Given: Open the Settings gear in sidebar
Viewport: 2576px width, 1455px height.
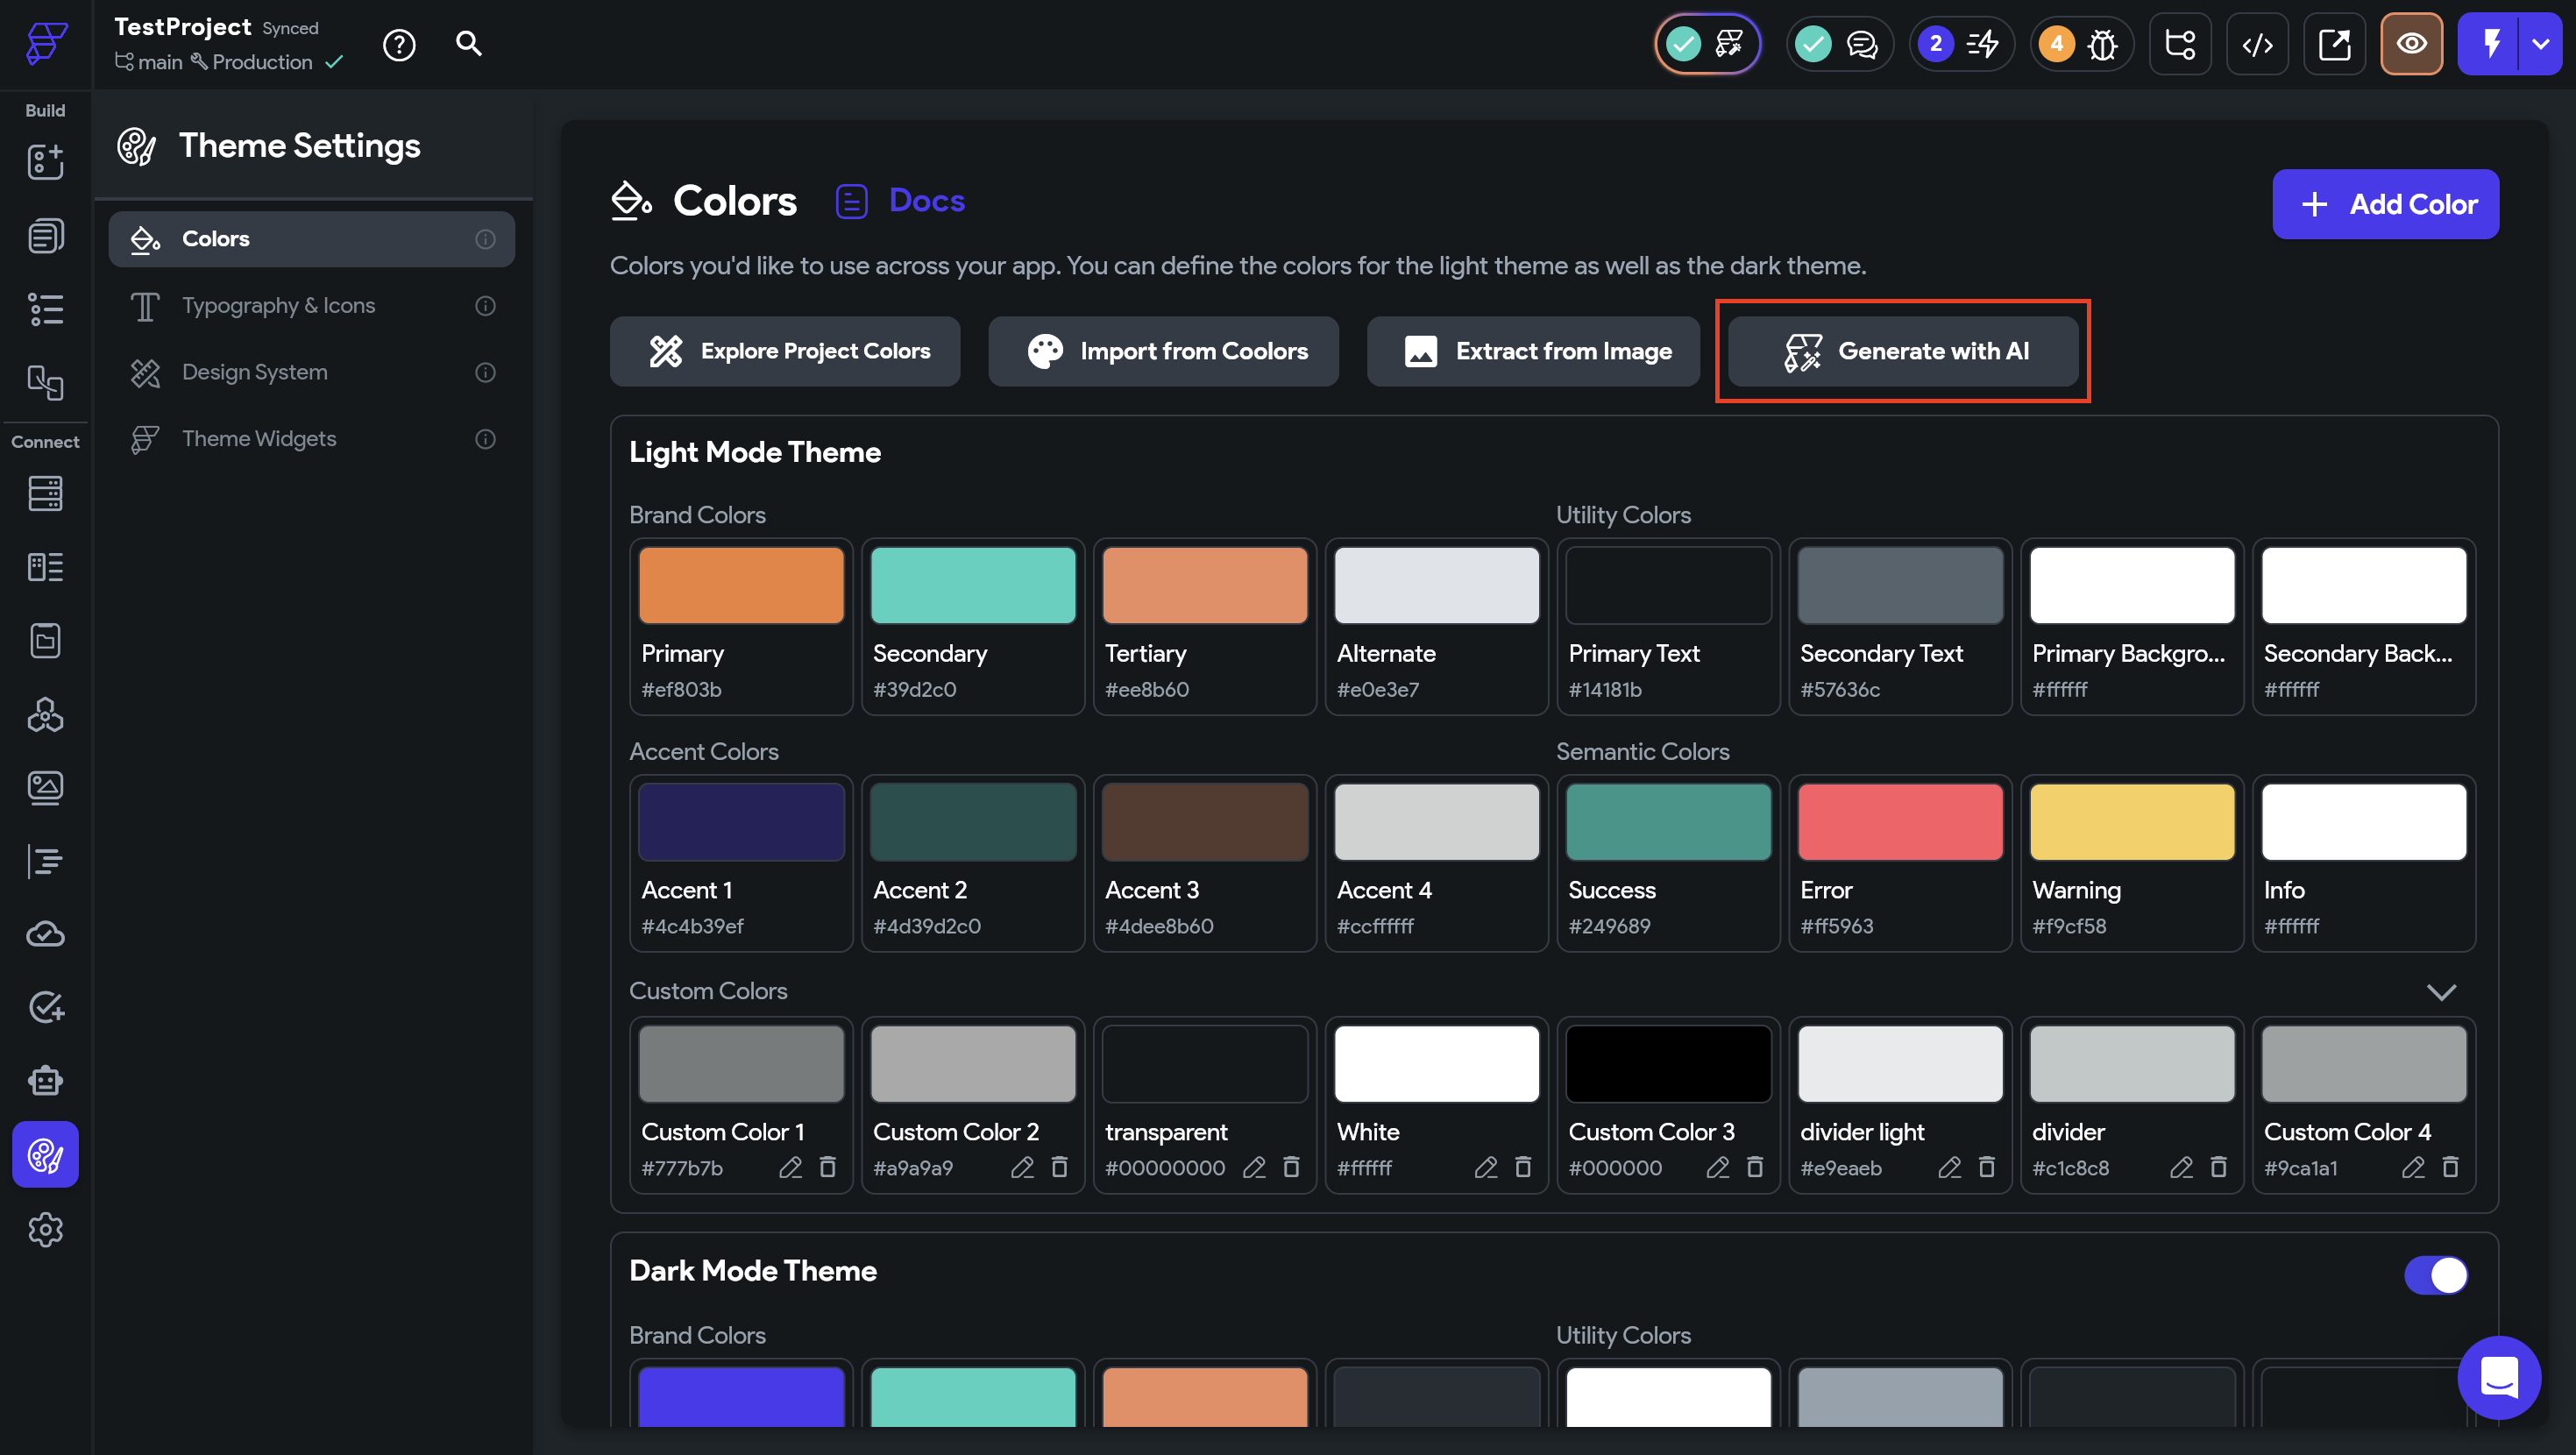Looking at the screenshot, I should [45, 1229].
